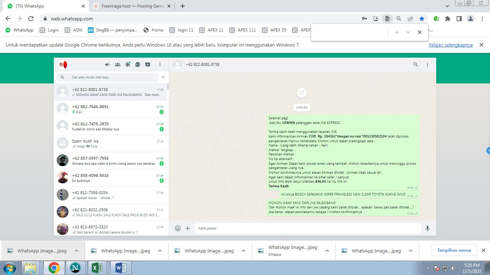Open the conversation three-dot menu
This screenshot has width=490, height=275.
pyautogui.click(x=428, y=64)
